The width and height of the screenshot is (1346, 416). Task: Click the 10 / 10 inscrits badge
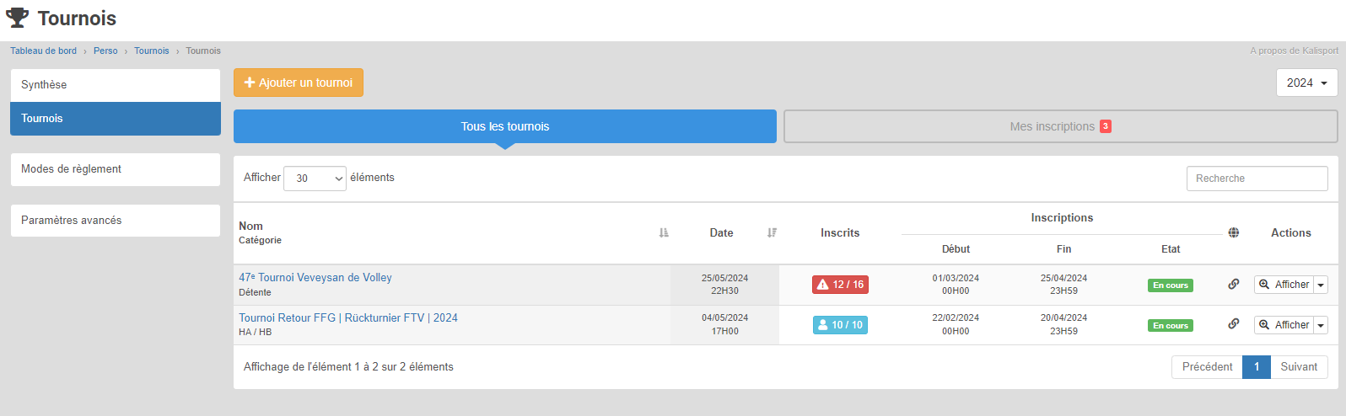[x=840, y=325]
